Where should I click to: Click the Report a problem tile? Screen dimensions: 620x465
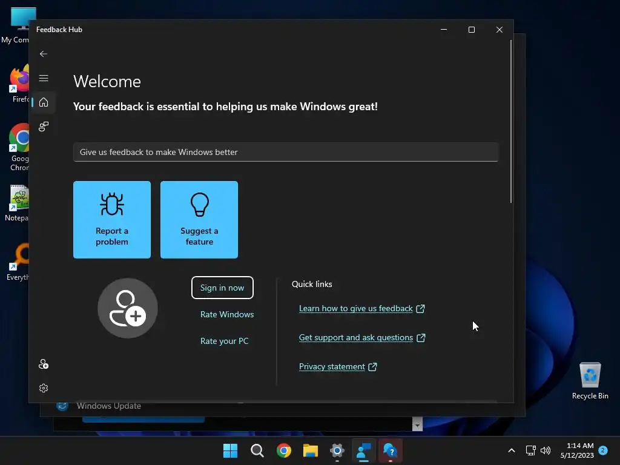pyautogui.click(x=112, y=220)
